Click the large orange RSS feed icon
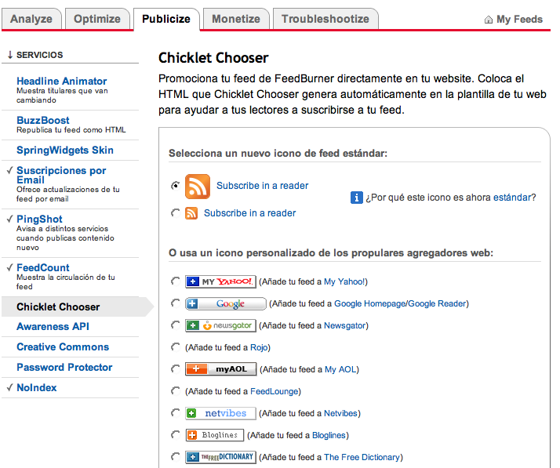Image resolution: width=560 pixels, height=468 pixels. (198, 186)
